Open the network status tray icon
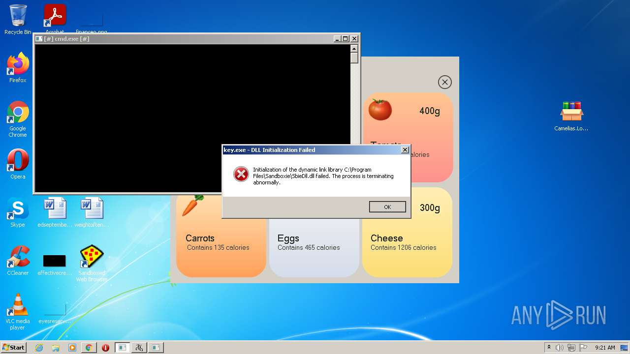Viewport: 630px width, 354px height. [x=571, y=348]
